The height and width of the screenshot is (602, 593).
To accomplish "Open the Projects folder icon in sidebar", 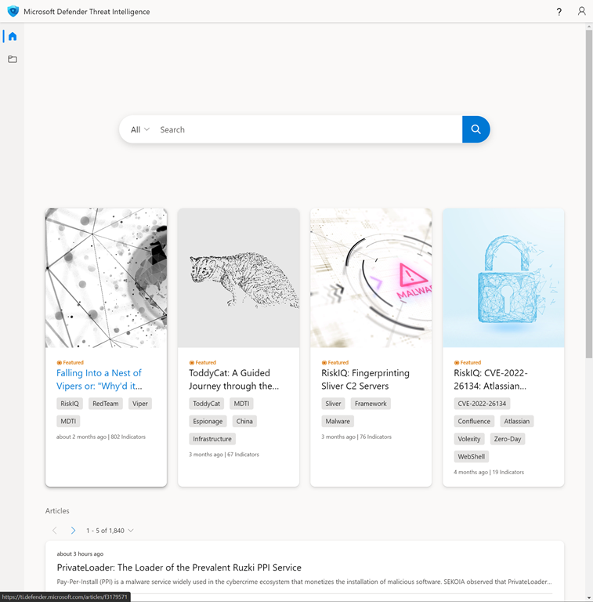I will pos(13,59).
